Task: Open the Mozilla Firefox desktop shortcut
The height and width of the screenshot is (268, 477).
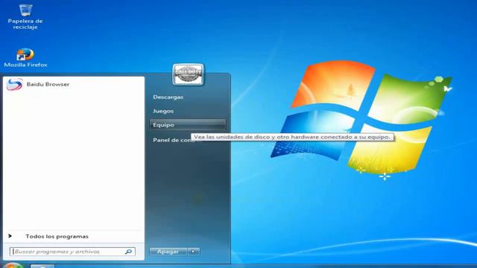Action: click(25, 58)
